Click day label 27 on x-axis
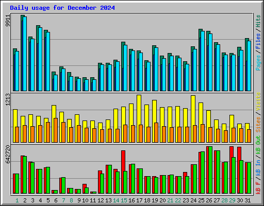This screenshot has width=264, height=206. (217, 200)
